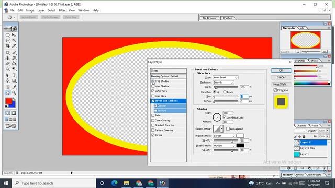Open the Shadow Mode dropdown (Multiply)
The height and width of the screenshot is (188, 335).
pyautogui.click(x=224, y=146)
